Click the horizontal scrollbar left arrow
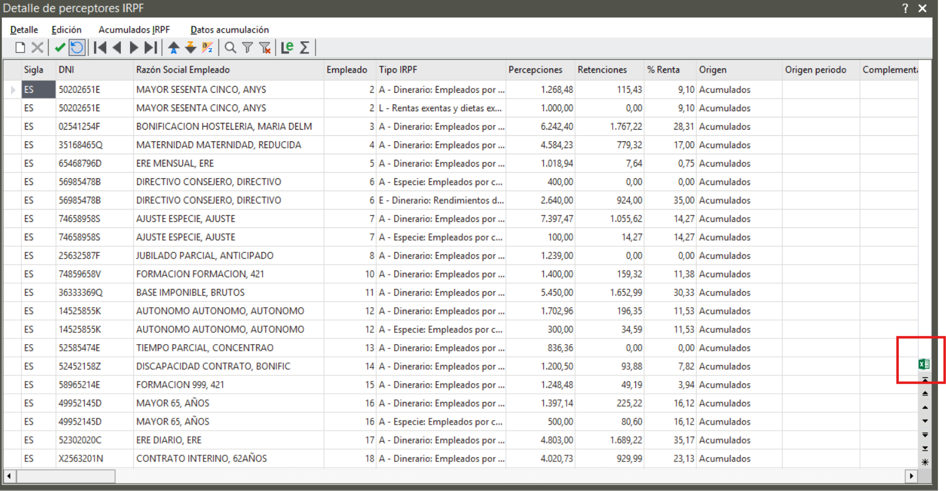Viewport: 946px width, 491px height. click(10, 476)
